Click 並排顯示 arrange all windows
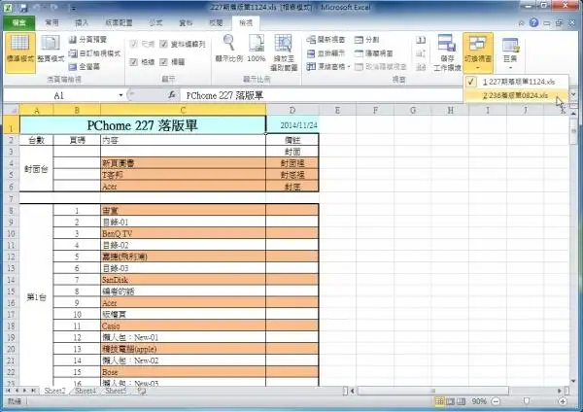 (326, 53)
